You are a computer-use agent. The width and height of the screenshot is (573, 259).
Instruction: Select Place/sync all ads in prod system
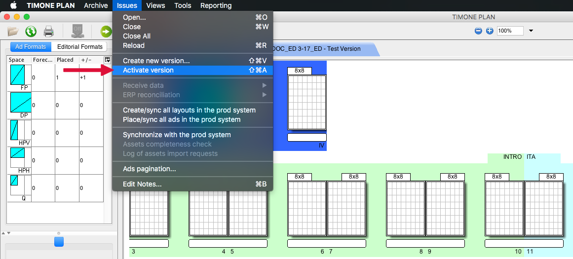[192, 119]
